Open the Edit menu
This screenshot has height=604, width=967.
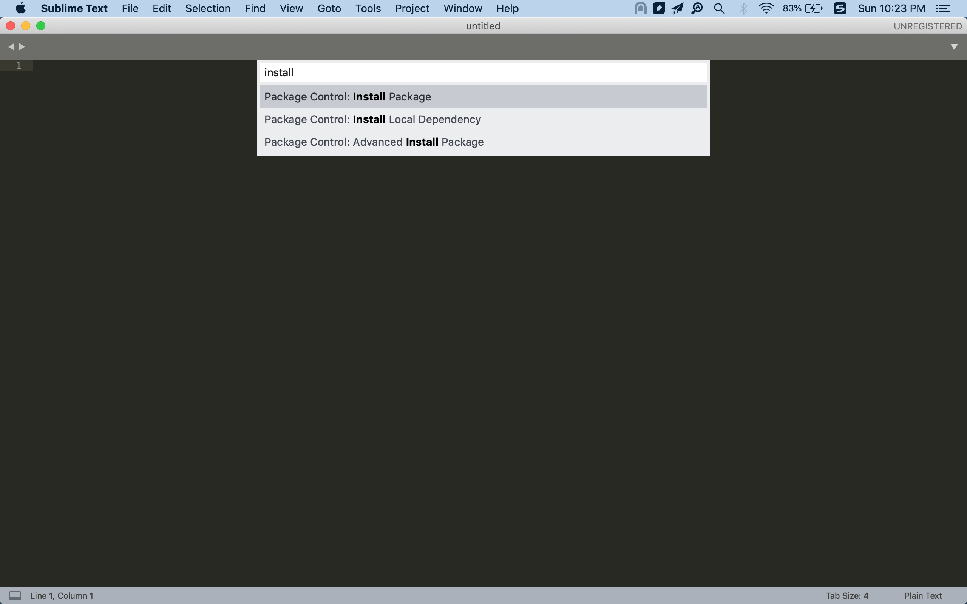tap(162, 8)
